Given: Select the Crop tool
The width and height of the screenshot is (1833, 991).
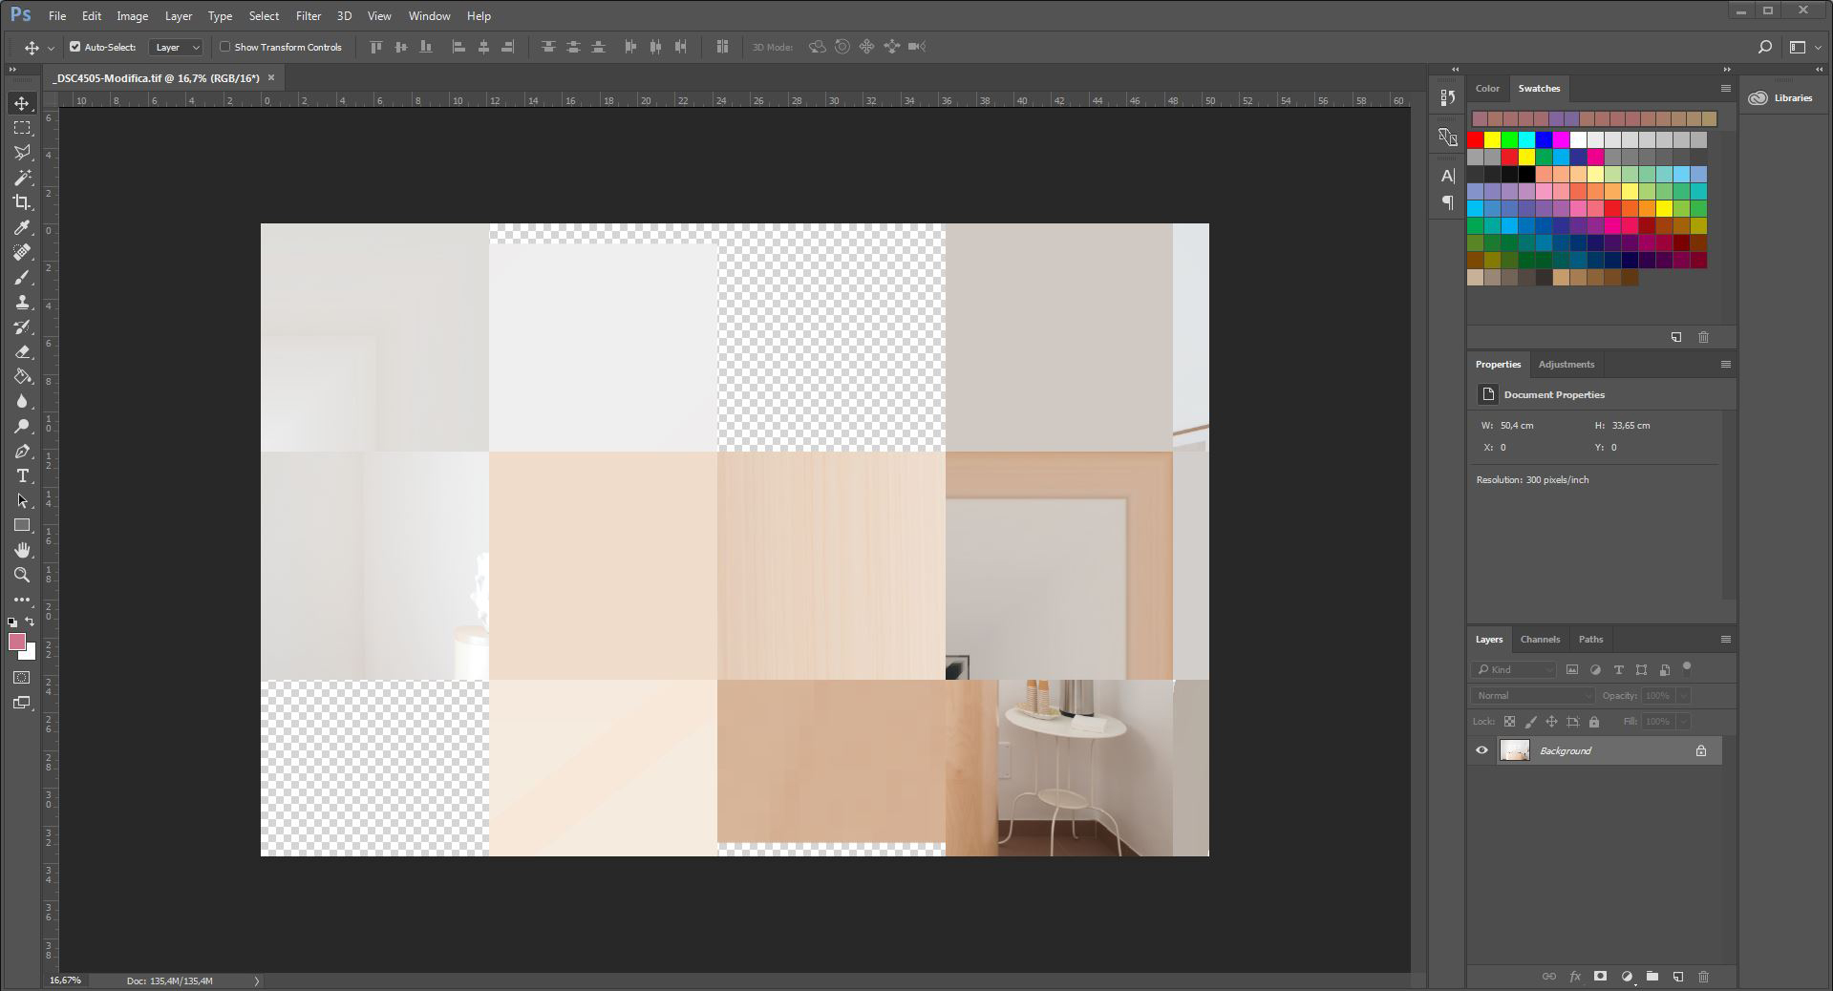Looking at the screenshot, I should click(22, 202).
